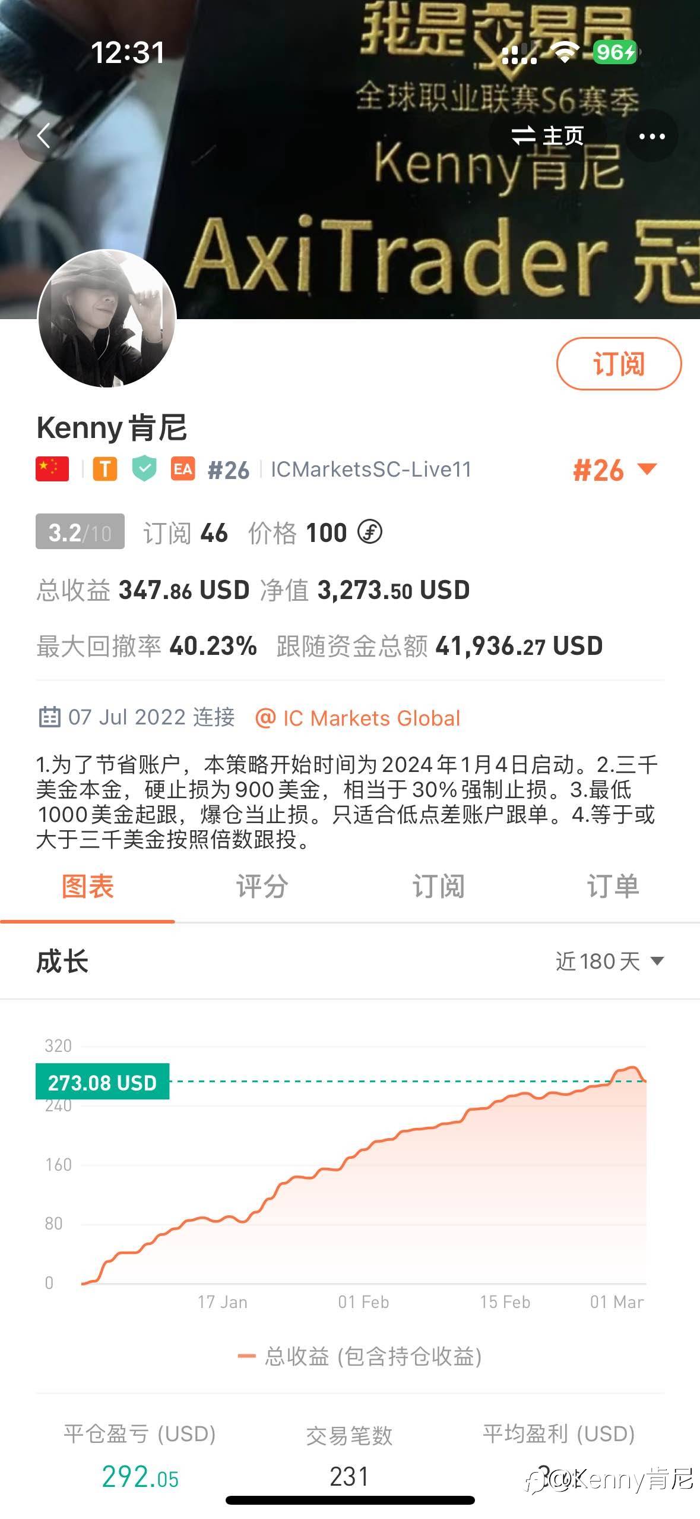Go to the 订单 orders tab
The width and height of the screenshot is (700, 1519).
(x=612, y=886)
